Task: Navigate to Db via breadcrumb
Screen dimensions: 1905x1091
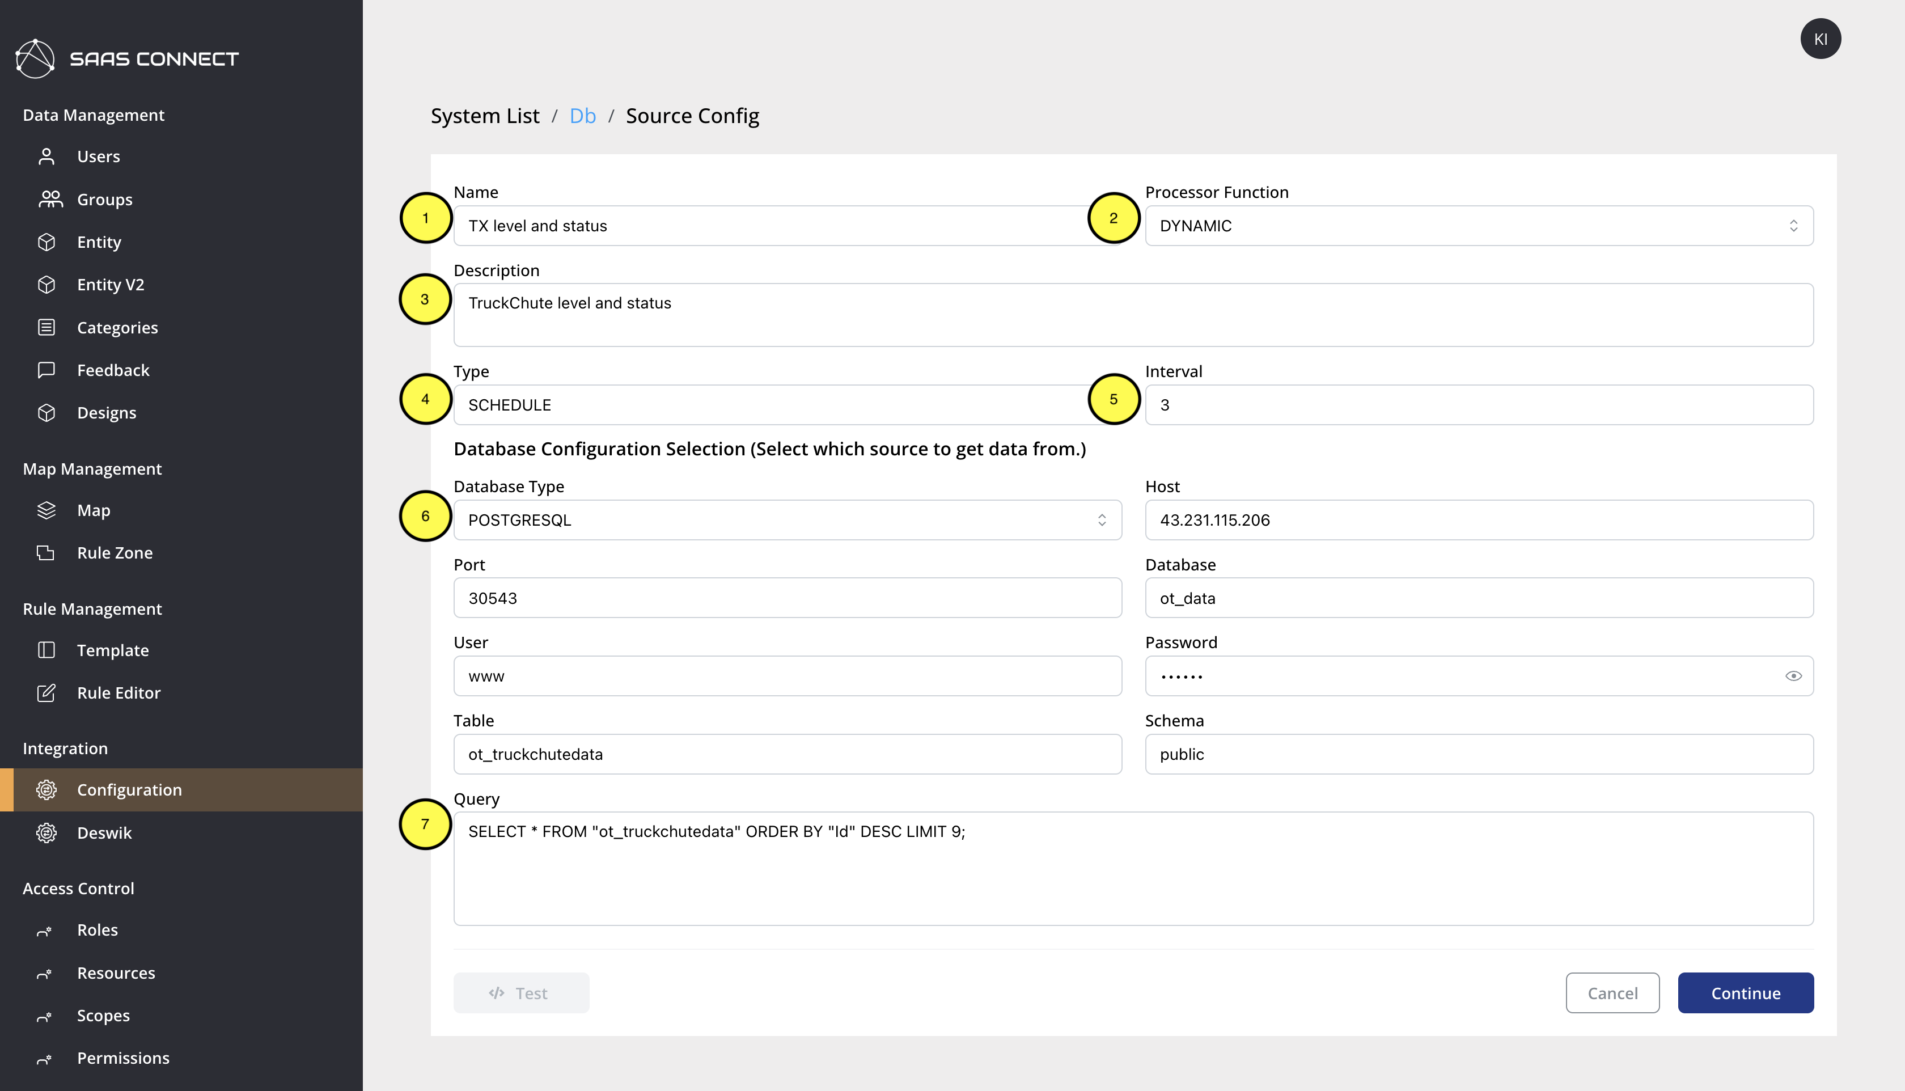Action: click(x=582, y=116)
